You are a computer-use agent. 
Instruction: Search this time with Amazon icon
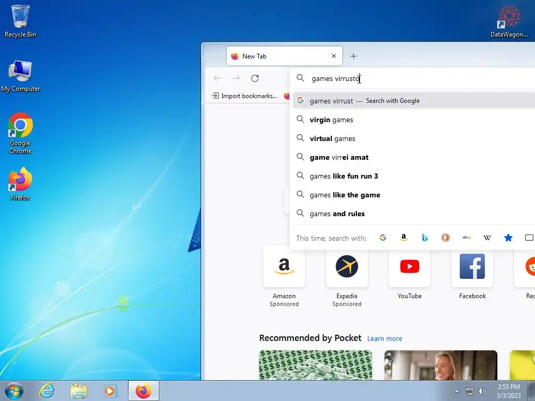[404, 238]
